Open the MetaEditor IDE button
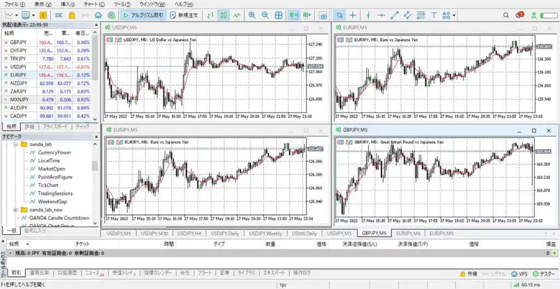 tap(59, 15)
